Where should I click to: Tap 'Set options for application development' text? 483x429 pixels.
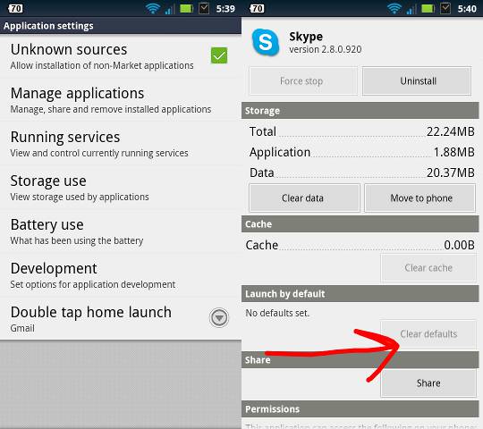[x=93, y=284]
